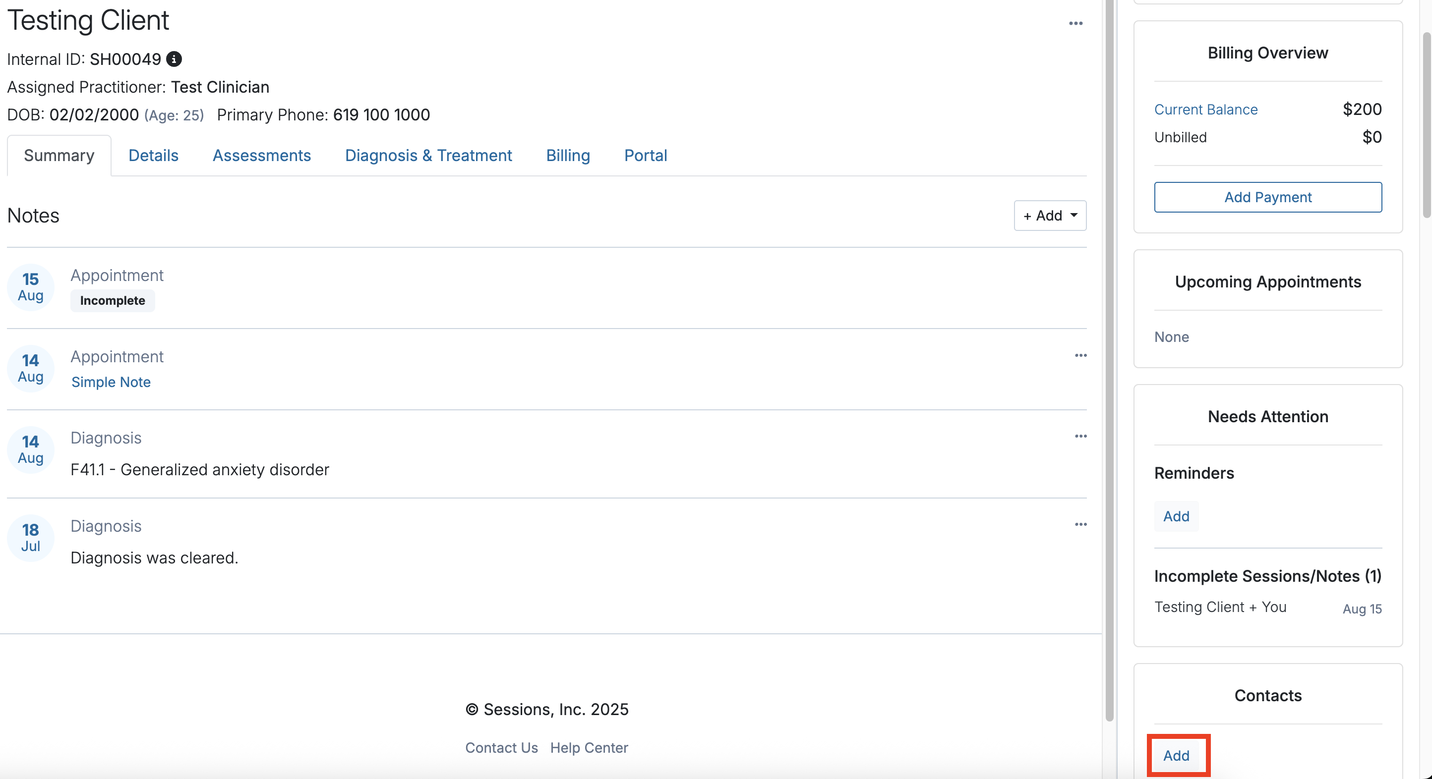1432x779 pixels.
Task: Click the Internal ID info icon
Action: (174, 59)
